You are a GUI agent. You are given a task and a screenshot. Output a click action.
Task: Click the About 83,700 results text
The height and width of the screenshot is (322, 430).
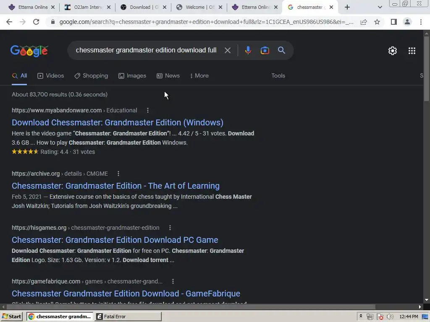tap(60, 94)
